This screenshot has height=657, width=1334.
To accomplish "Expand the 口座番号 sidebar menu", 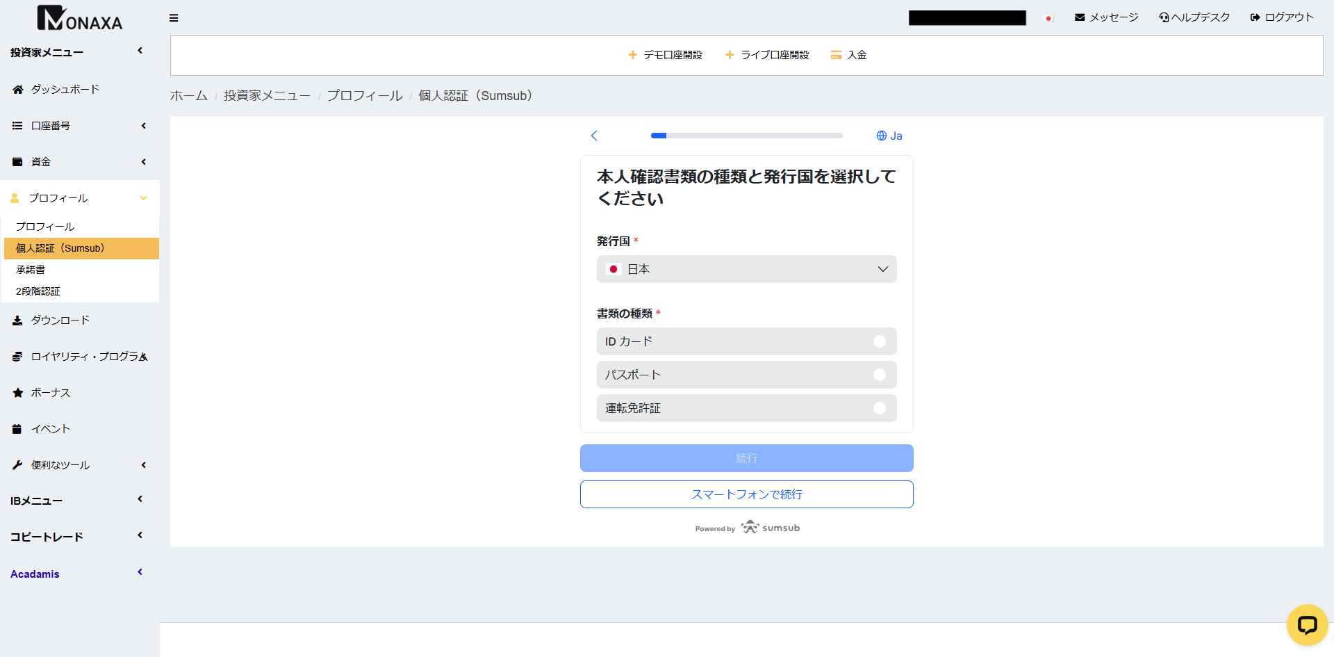I will 79,126.
